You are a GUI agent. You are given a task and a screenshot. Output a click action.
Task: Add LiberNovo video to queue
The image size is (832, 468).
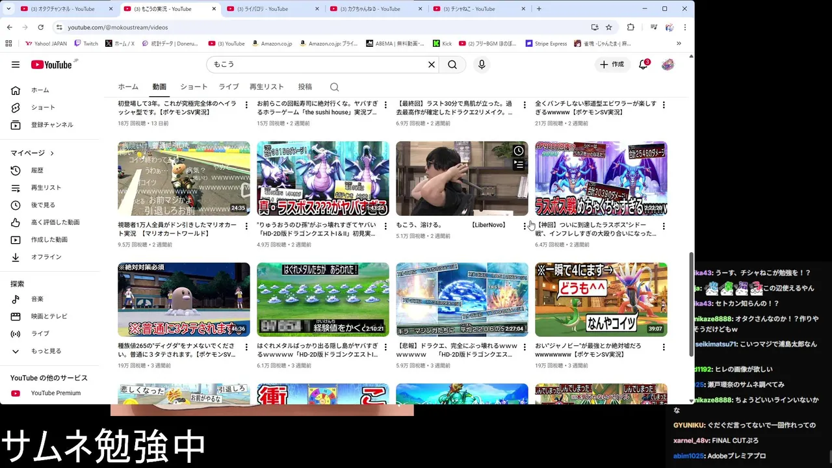pyautogui.click(x=519, y=165)
